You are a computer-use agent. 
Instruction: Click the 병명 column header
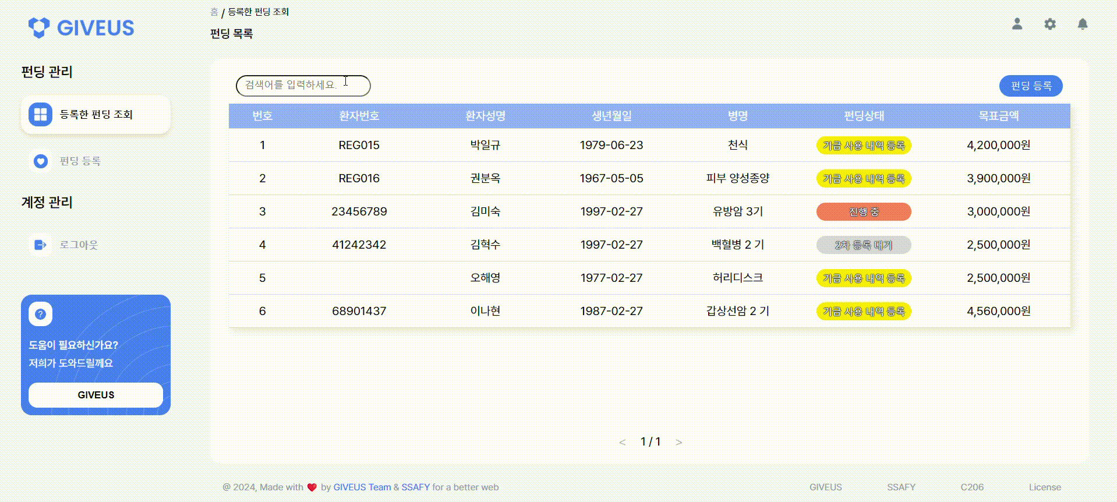[x=737, y=116]
